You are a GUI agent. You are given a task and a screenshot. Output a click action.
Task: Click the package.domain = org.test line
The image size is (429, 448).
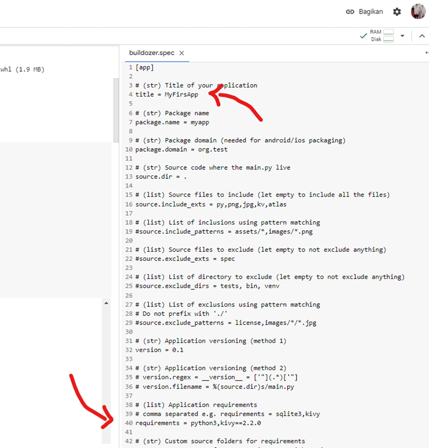[181, 150]
